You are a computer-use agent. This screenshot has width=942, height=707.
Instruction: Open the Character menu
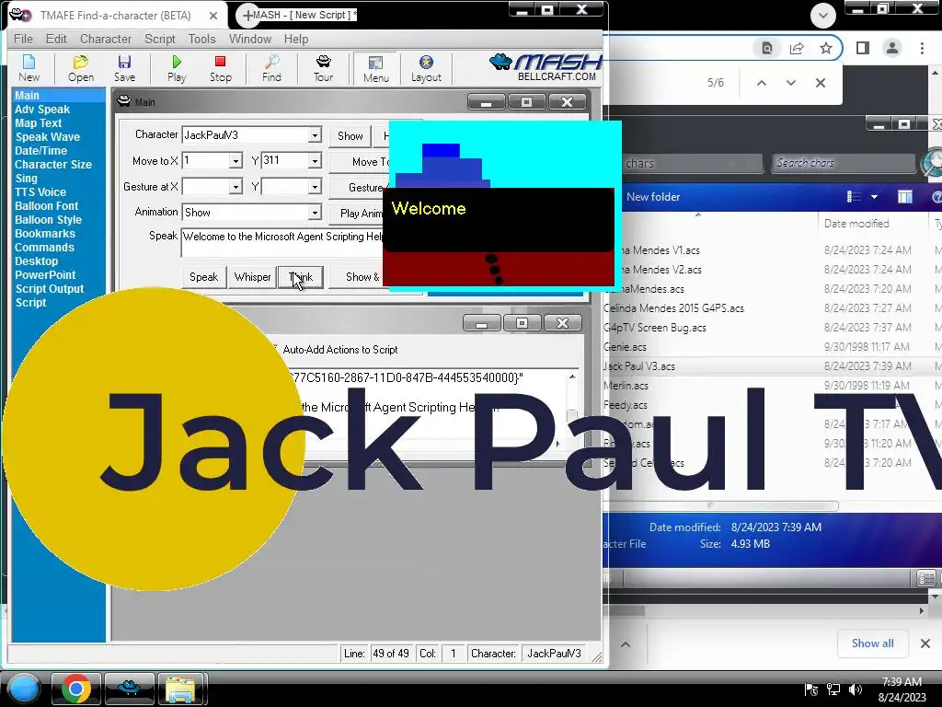tap(105, 39)
